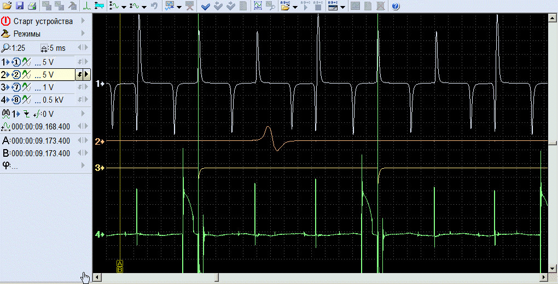Screen dimensions: 558x284
Task: Click the horizontal scale waveform icon
Action: [x=134, y=5]
